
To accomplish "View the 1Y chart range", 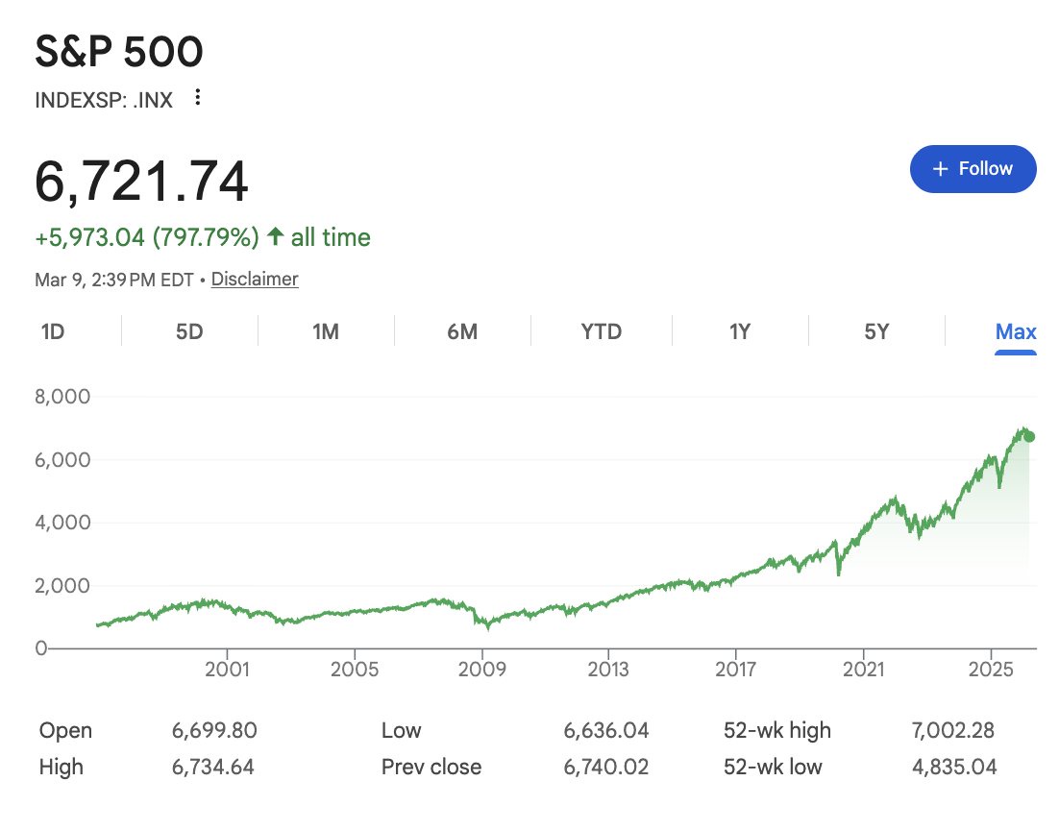I will point(740,332).
